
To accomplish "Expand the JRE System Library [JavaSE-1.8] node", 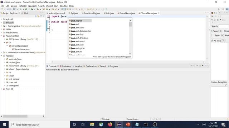I will 4,39.
